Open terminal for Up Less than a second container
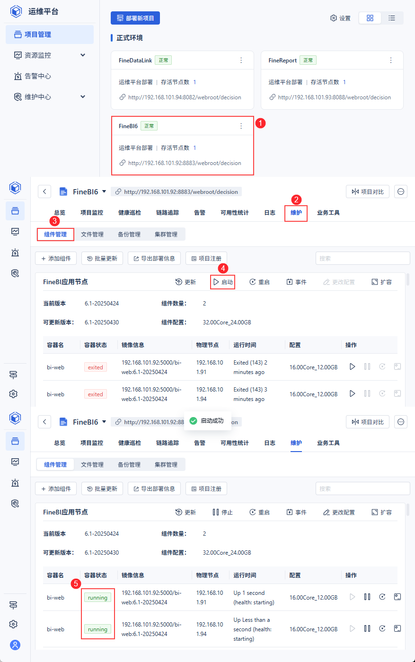415x662 pixels. click(x=397, y=629)
